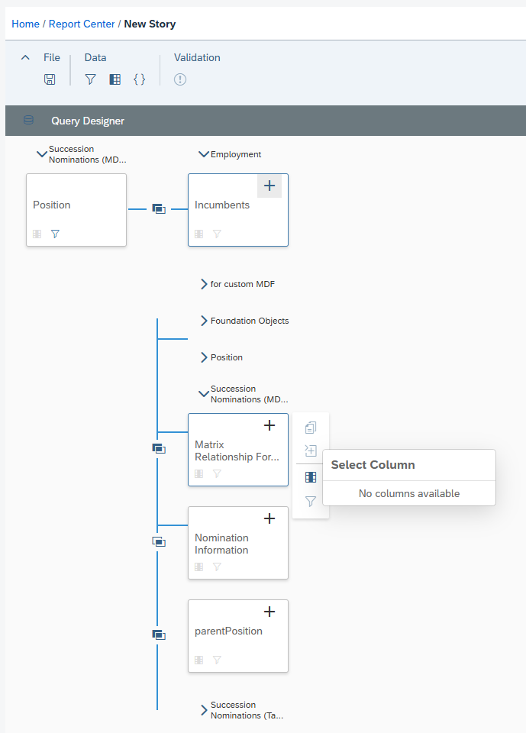
Task: Click the Validation exclamation icon
Action: (180, 79)
